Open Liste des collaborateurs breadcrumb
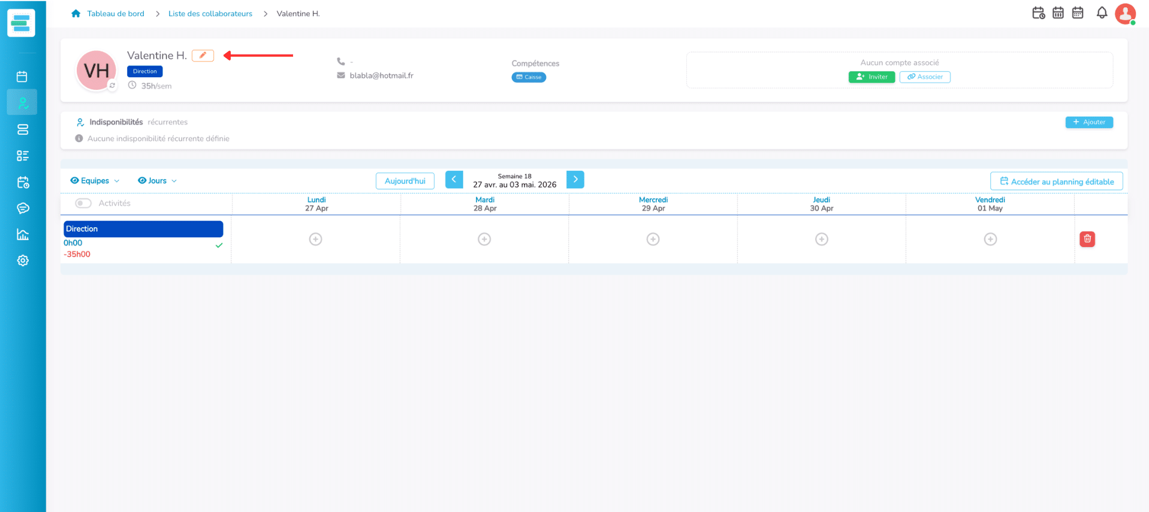The height and width of the screenshot is (512, 1149). (x=210, y=14)
